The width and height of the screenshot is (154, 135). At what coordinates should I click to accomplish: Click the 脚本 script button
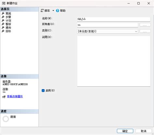tap(45, 11)
